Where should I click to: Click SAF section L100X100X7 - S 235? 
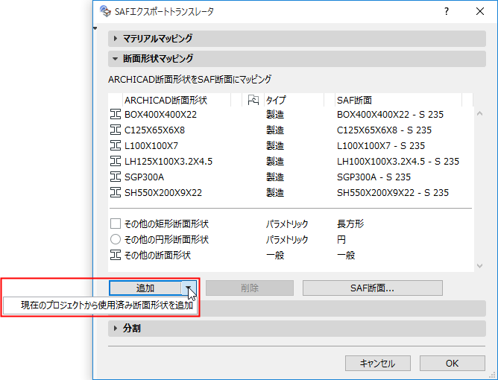(381, 145)
